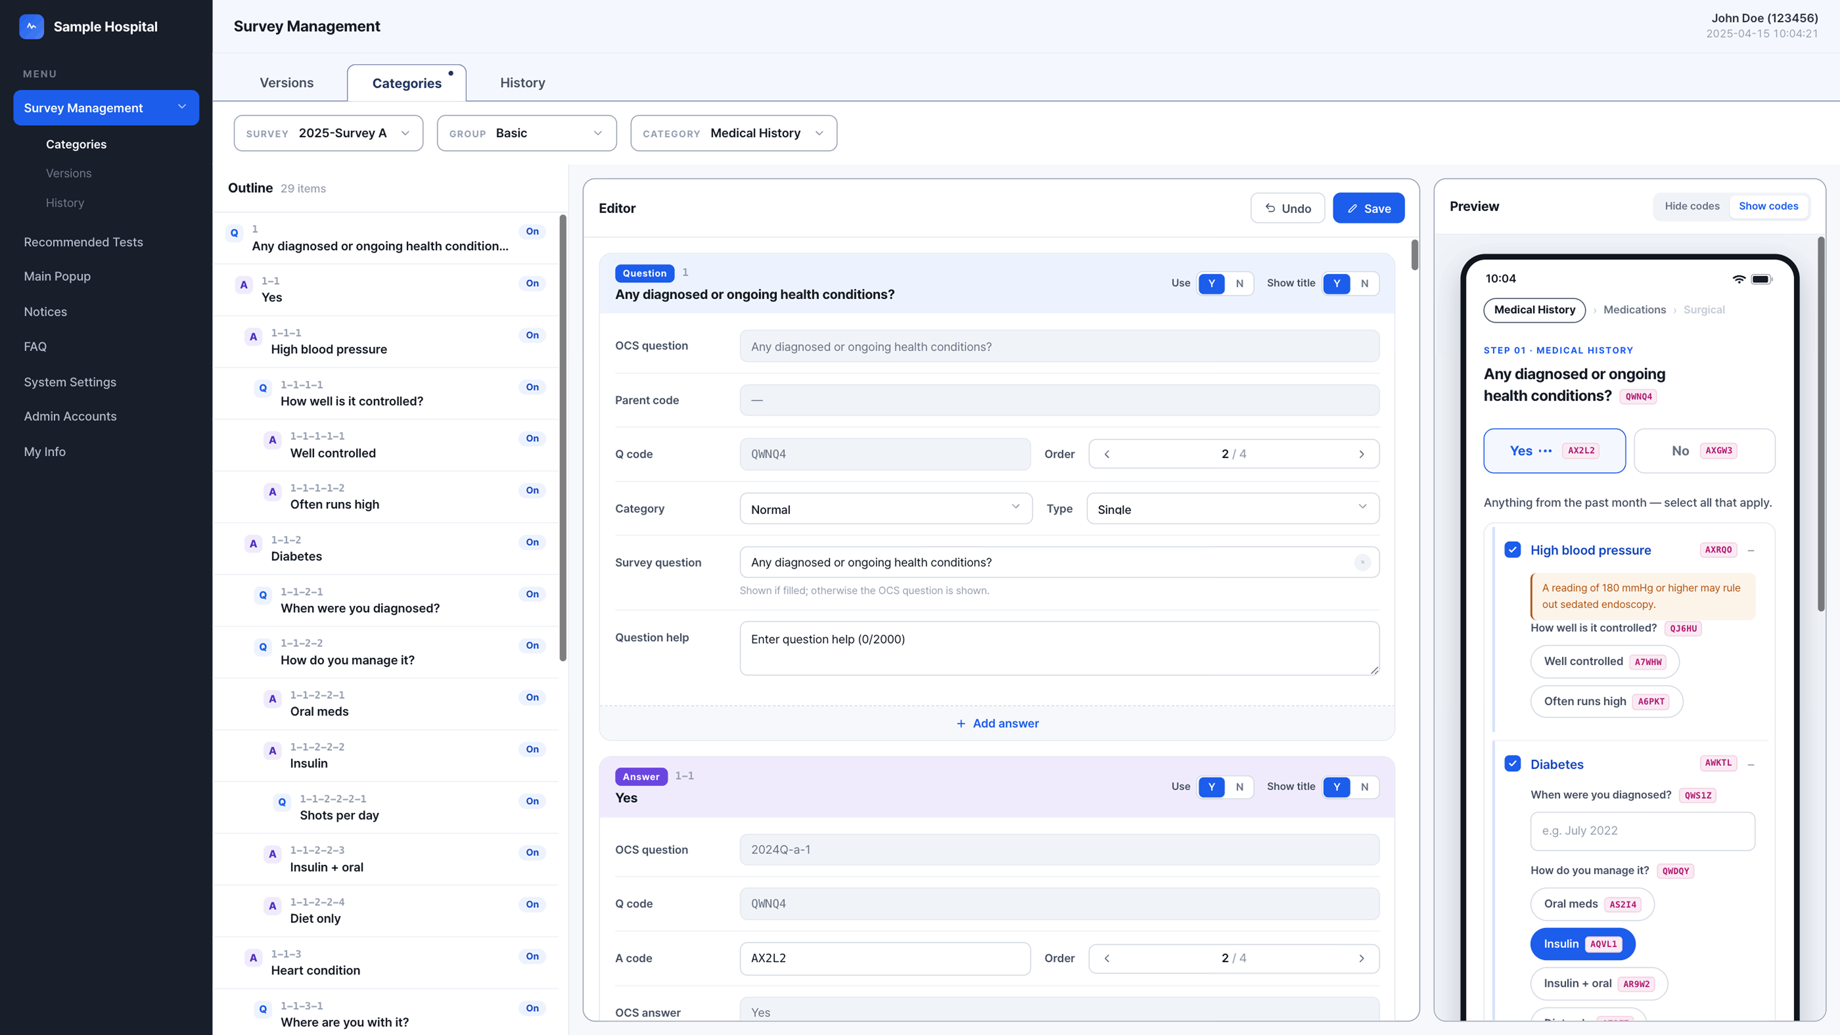This screenshot has height=1035, width=1840.
Task: Open the Category dropdown showing Medical History
Action: click(x=734, y=134)
